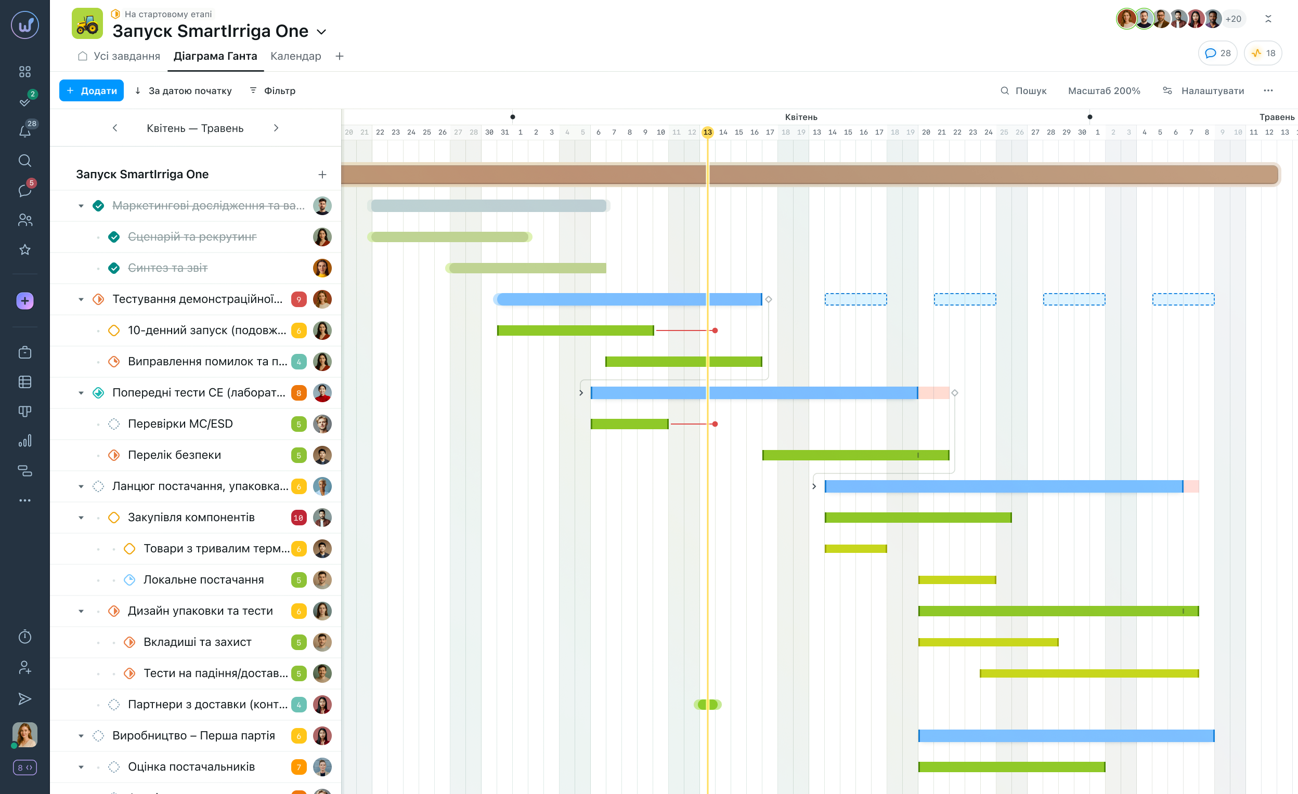This screenshot has width=1298, height=794.
Task: Switch to the Календар tab
Action: (295, 56)
